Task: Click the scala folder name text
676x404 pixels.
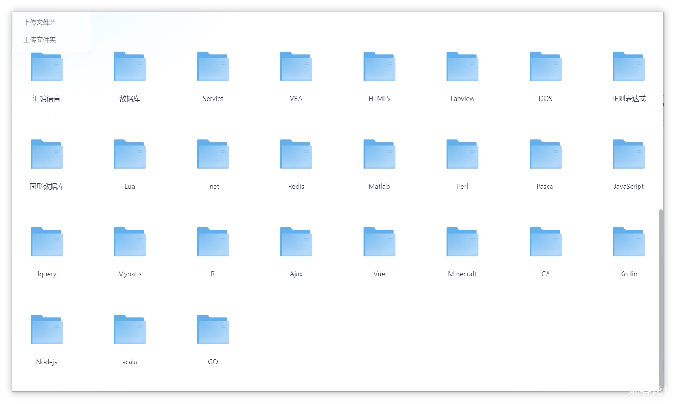Action: (130, 362)
